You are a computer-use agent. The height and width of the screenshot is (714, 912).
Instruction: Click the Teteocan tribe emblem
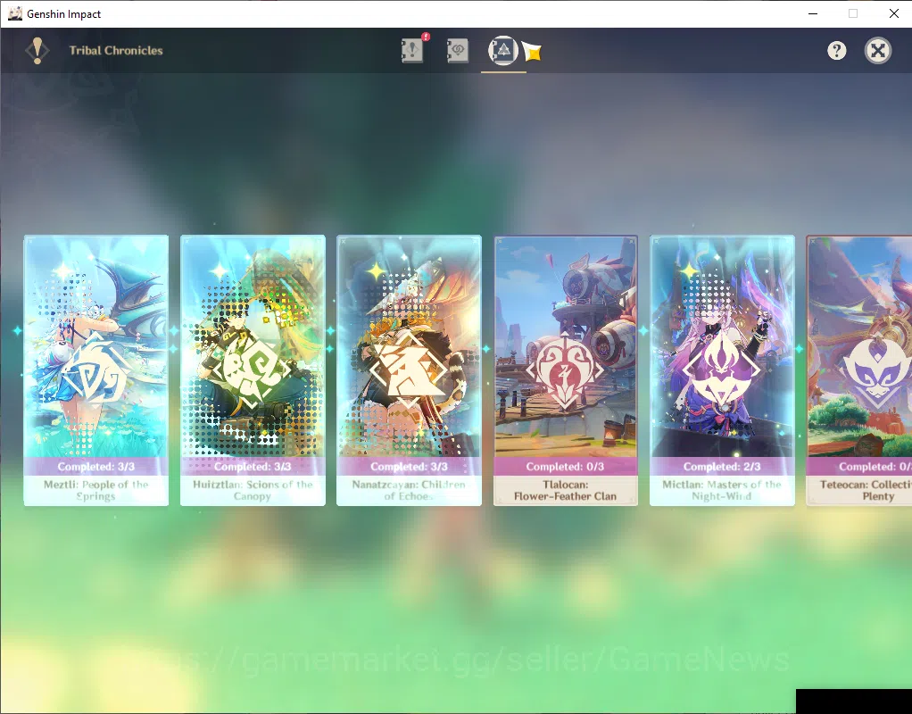tap(877, 370)
